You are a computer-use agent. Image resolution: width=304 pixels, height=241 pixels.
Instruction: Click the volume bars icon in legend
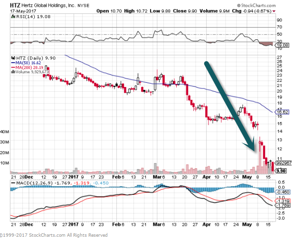point(13,72)
